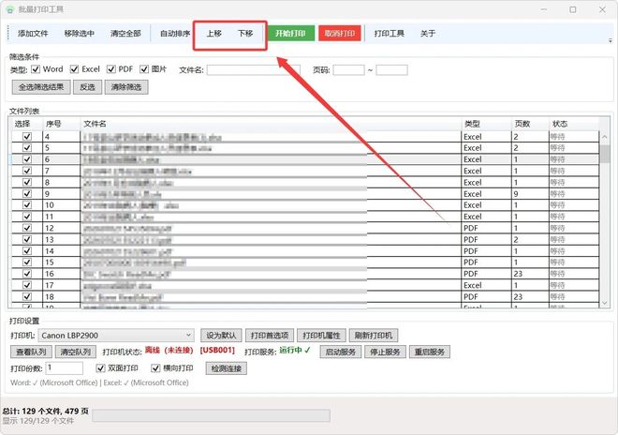The height and width of the screenshot is (435, 618).
Task: Click the 清空队列 button
Action: [76, 352]
